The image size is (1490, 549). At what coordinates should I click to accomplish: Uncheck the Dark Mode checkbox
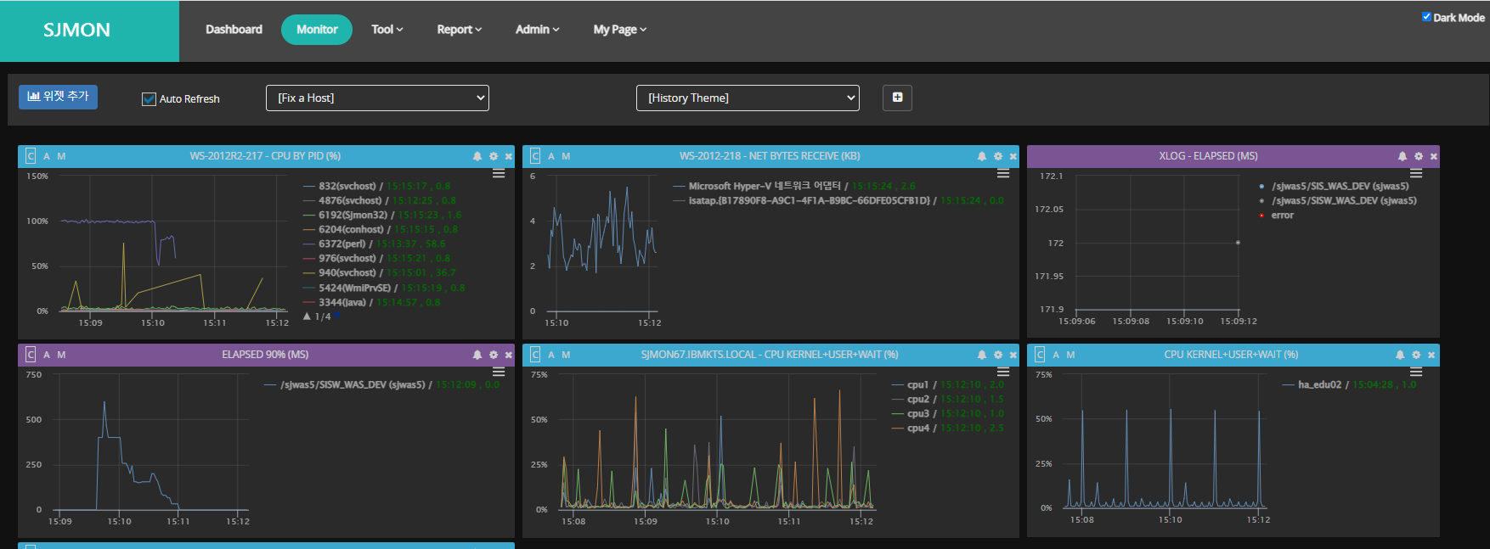point(1426,17)
